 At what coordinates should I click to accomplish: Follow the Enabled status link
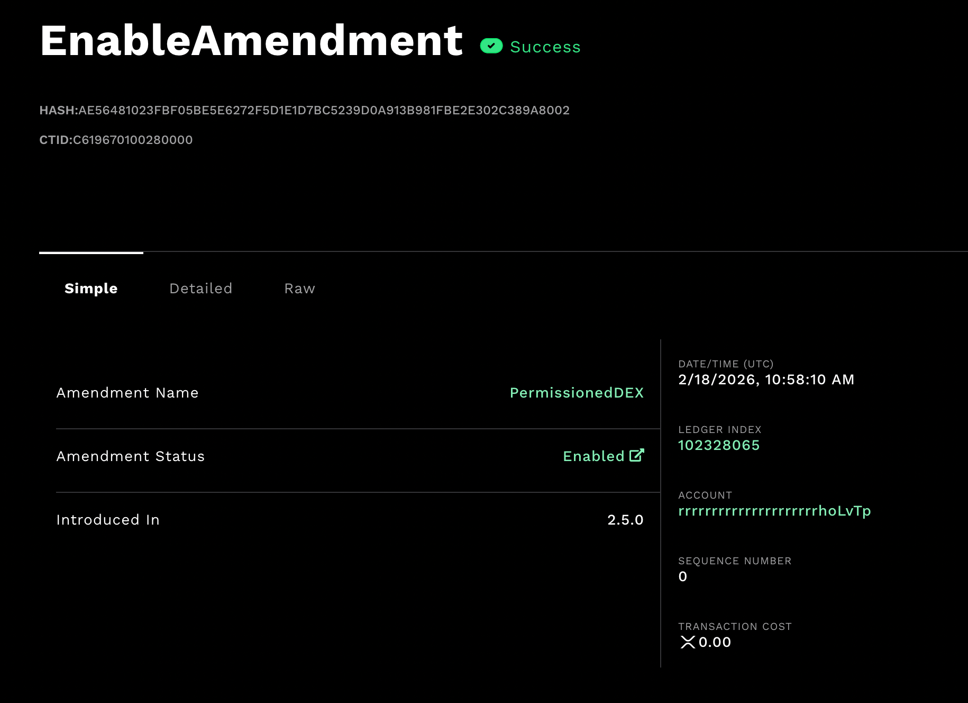593,456
